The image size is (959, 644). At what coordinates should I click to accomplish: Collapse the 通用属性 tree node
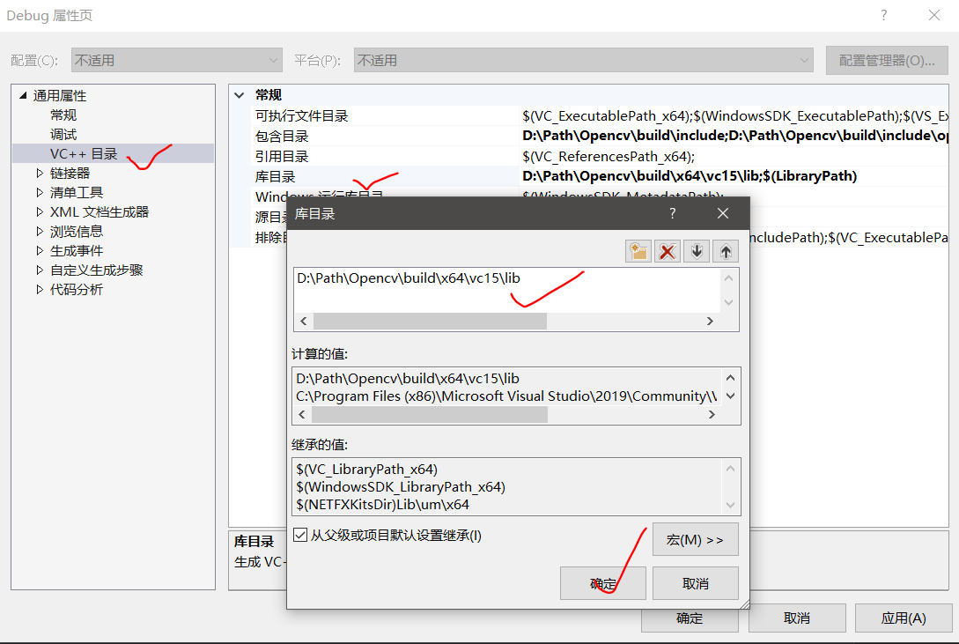click(23, 95)
